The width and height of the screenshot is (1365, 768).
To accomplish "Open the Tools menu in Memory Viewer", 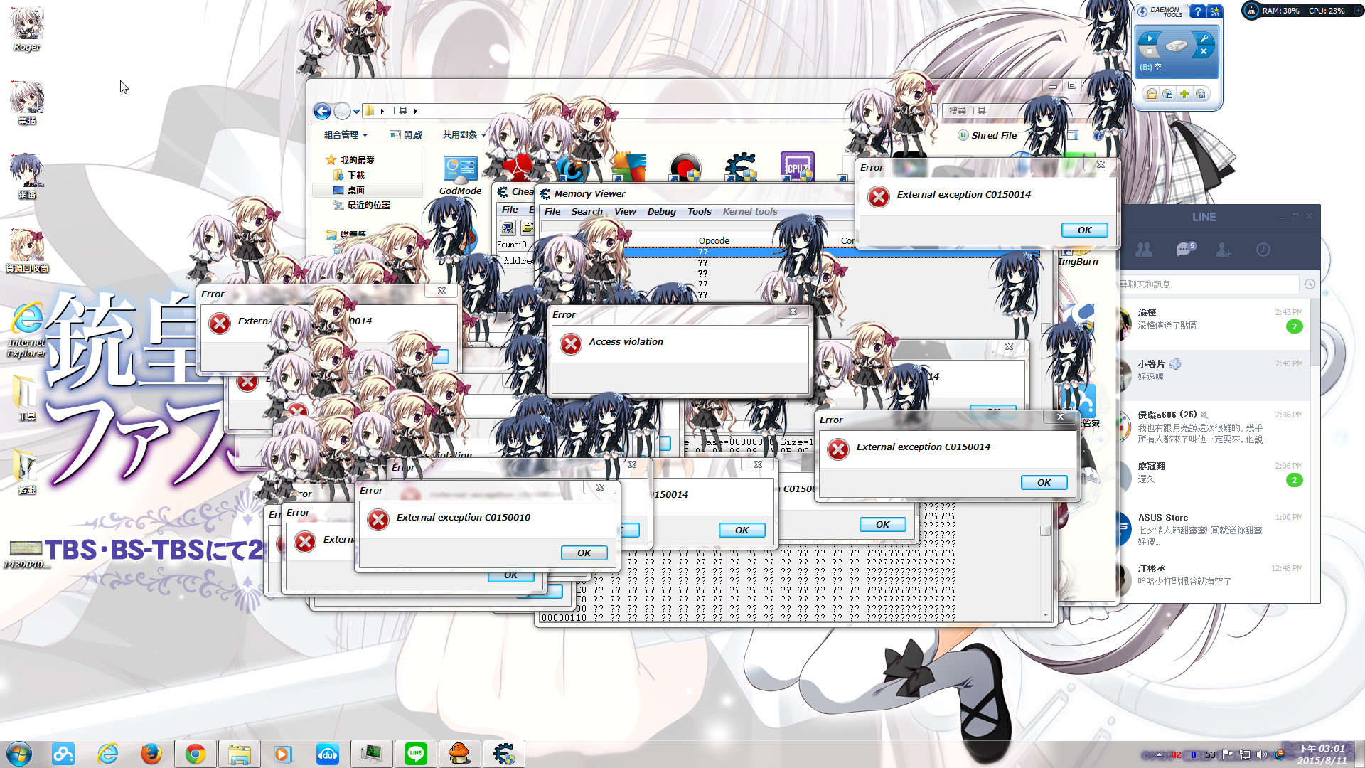I will (699, 212).
